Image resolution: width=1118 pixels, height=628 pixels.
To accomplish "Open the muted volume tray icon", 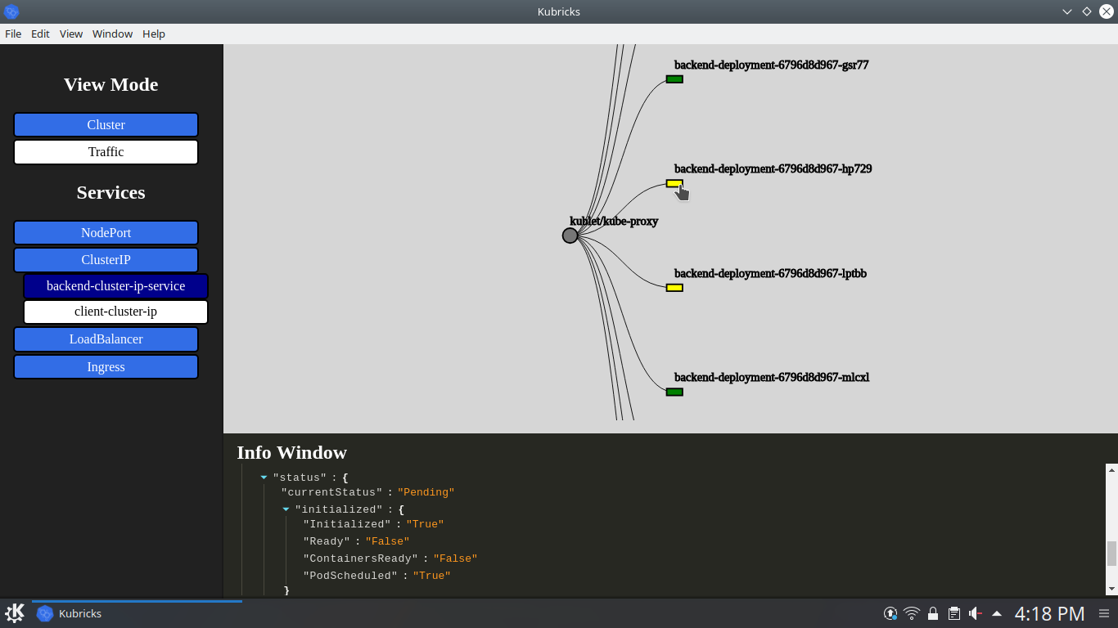I will coord(976,613).
